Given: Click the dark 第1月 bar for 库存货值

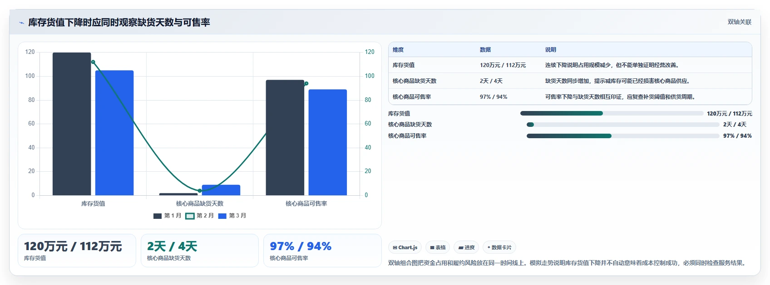Looking at the screenshot, I should point(72,124).
